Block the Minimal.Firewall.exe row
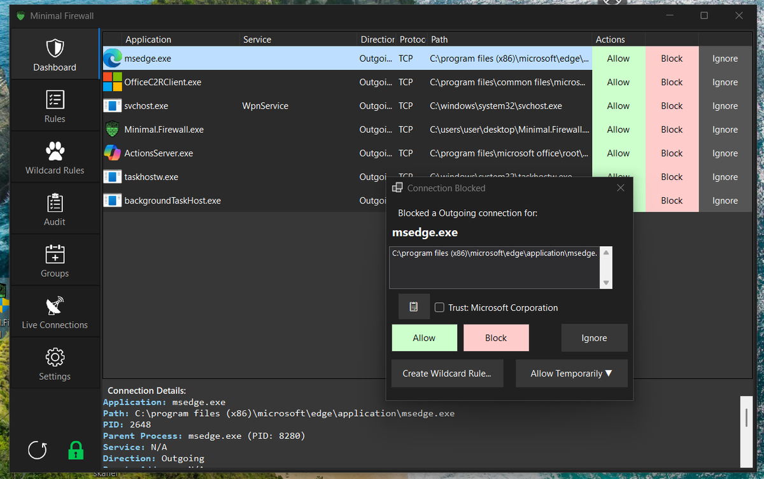 pos(672,129)
